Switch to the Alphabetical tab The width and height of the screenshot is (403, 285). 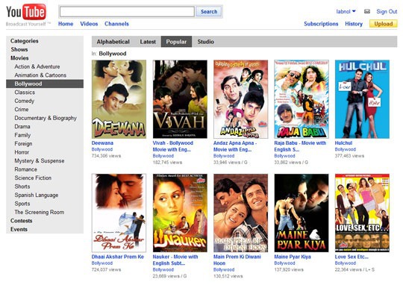(x=113, y=42)
